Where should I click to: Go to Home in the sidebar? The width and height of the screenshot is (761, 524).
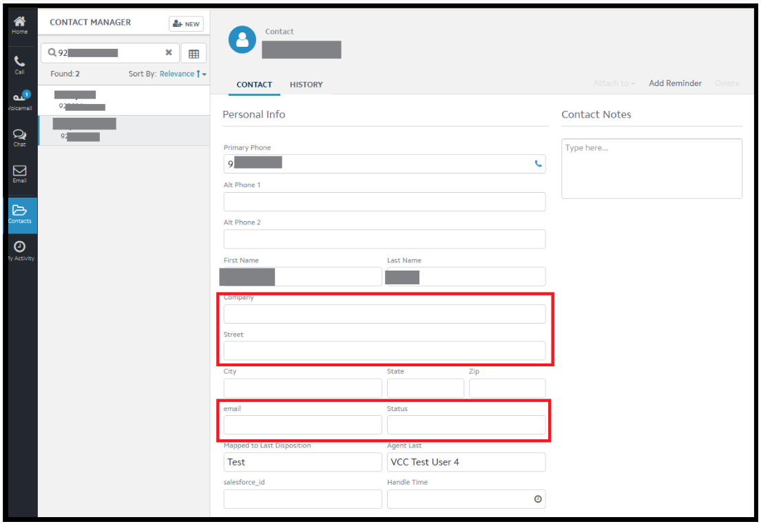tap(19, 25)
